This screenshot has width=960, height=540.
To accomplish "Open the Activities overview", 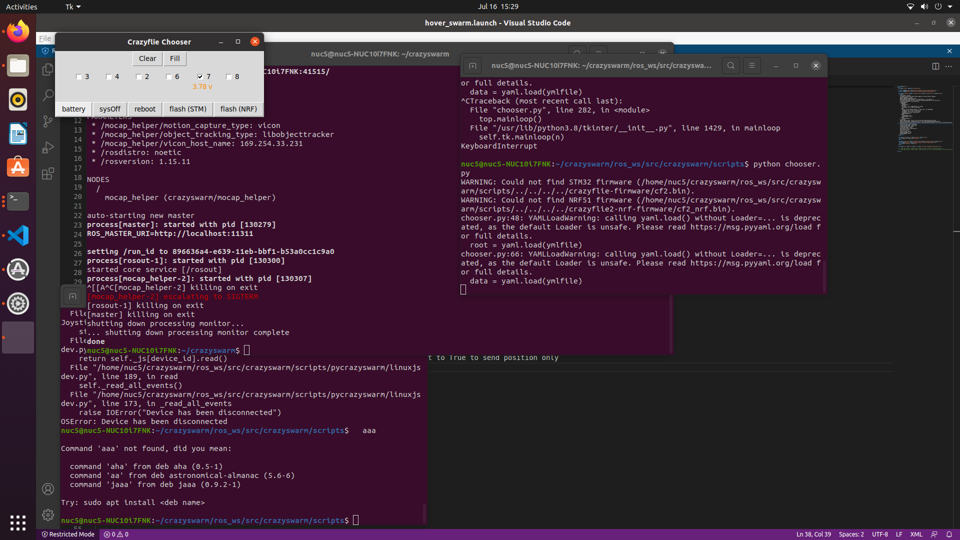I will click(x=21, y=6).
